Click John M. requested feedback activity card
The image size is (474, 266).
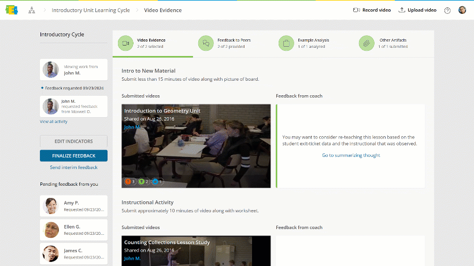(x=74, y=107)
